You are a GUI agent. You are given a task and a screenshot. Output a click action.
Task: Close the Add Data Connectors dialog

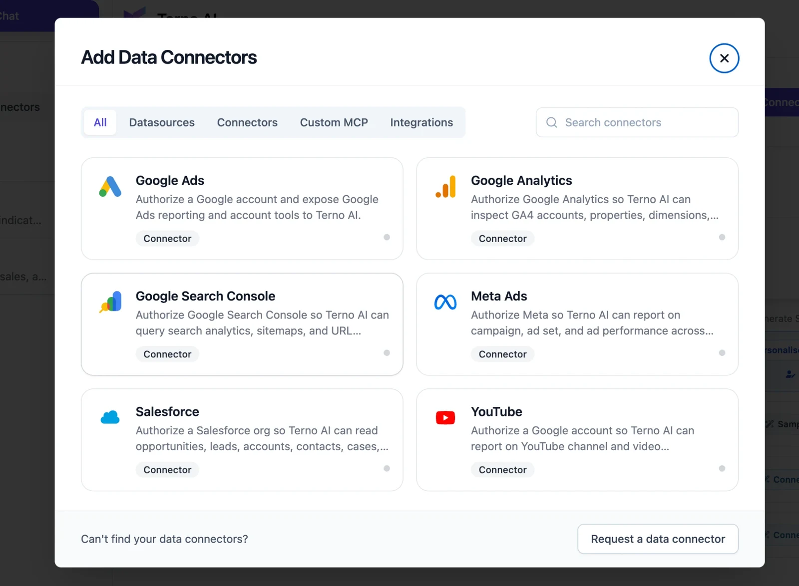tap(724, 58)
